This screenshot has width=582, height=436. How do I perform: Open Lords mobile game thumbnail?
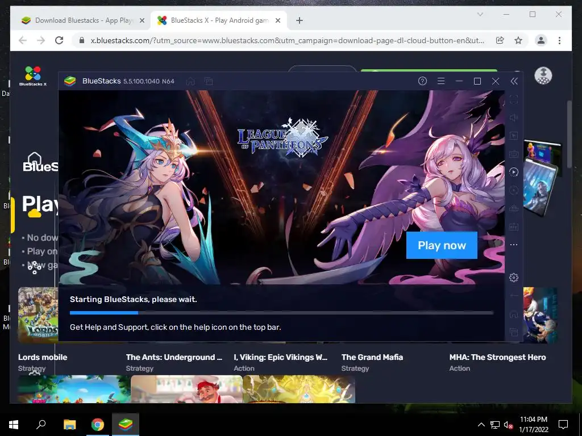(38, 315)
